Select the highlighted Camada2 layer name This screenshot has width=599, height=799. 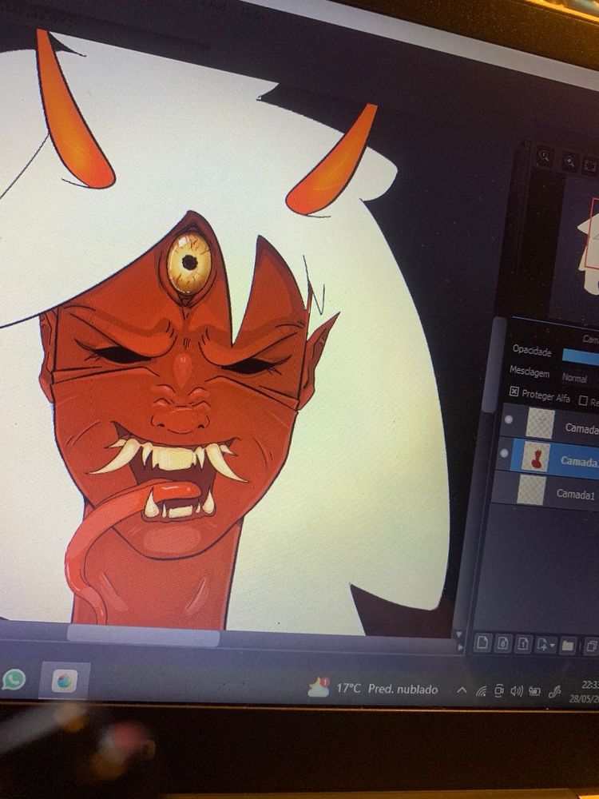579,461
